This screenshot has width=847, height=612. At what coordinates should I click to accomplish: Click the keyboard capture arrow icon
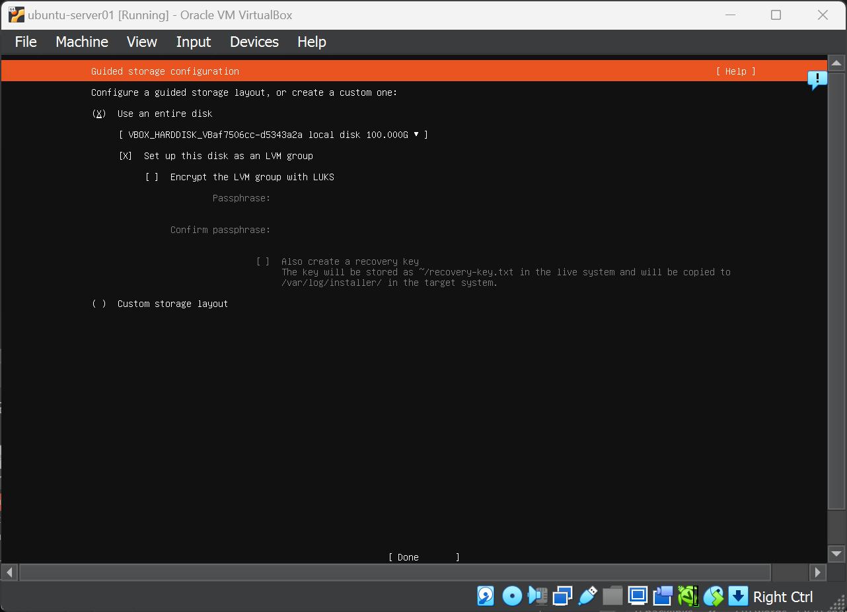(x=738, y=596)
